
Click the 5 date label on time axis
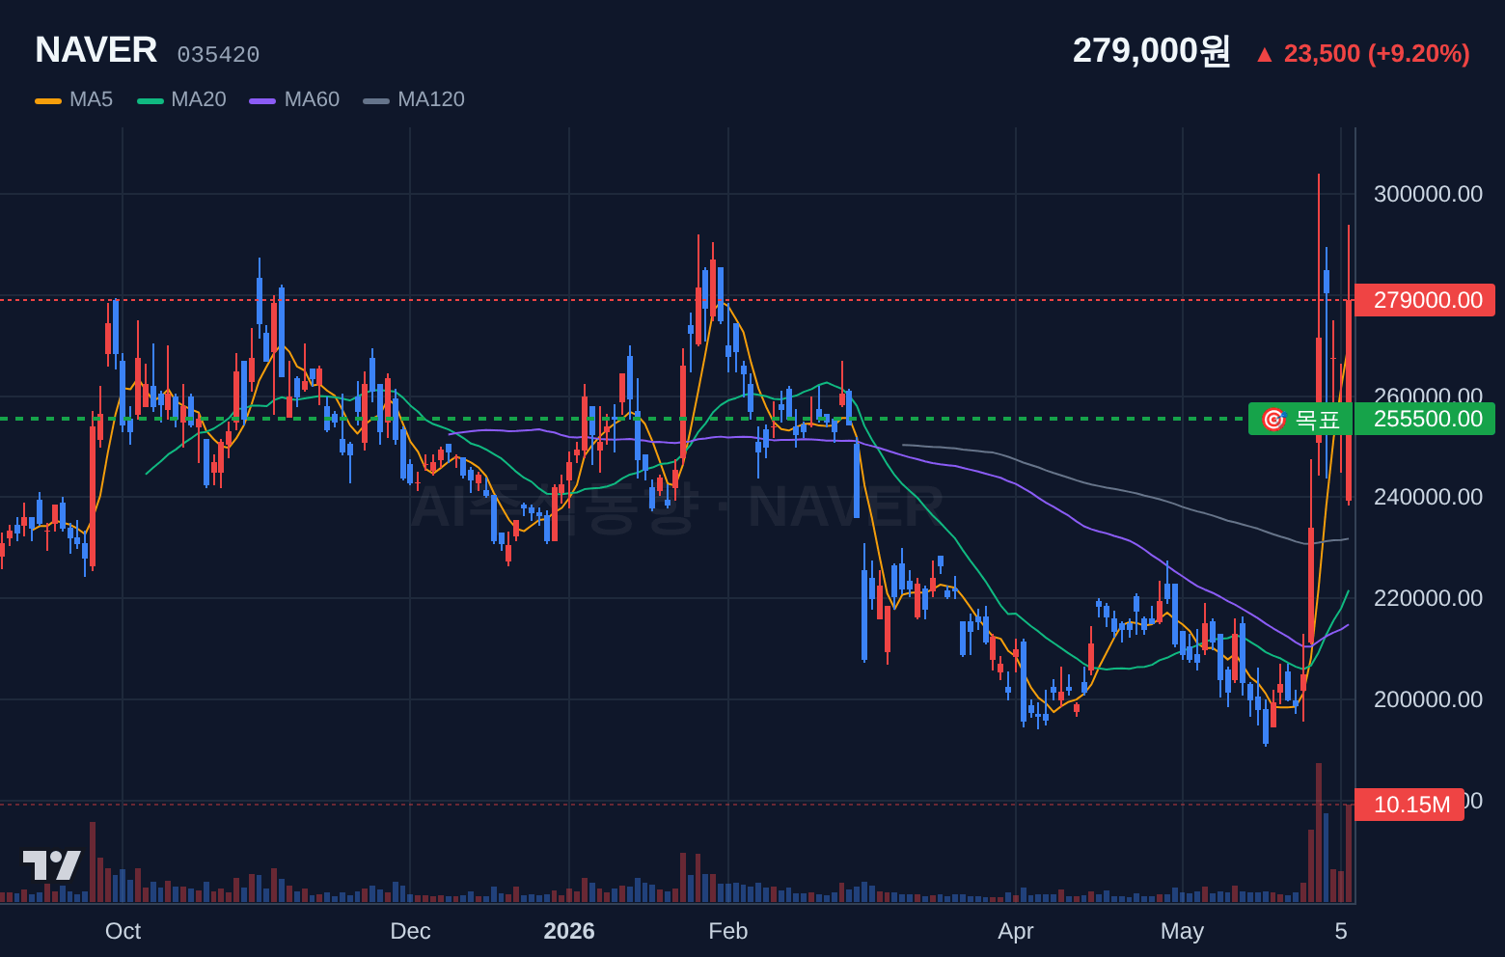point(1341,931)
